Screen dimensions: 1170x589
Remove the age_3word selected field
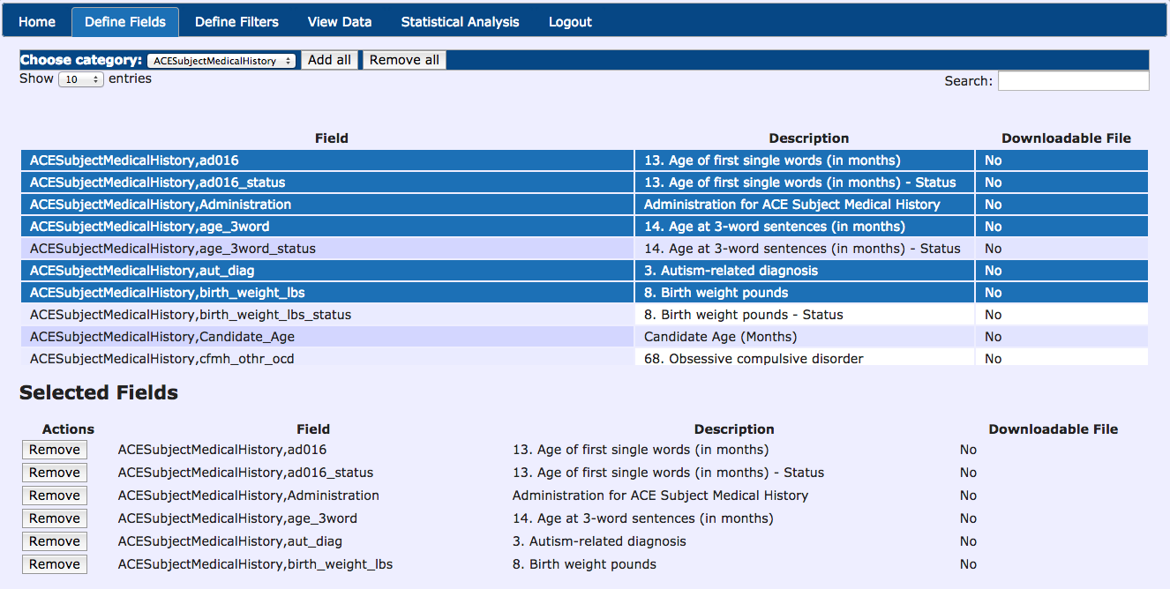click(x=55, y=518)
